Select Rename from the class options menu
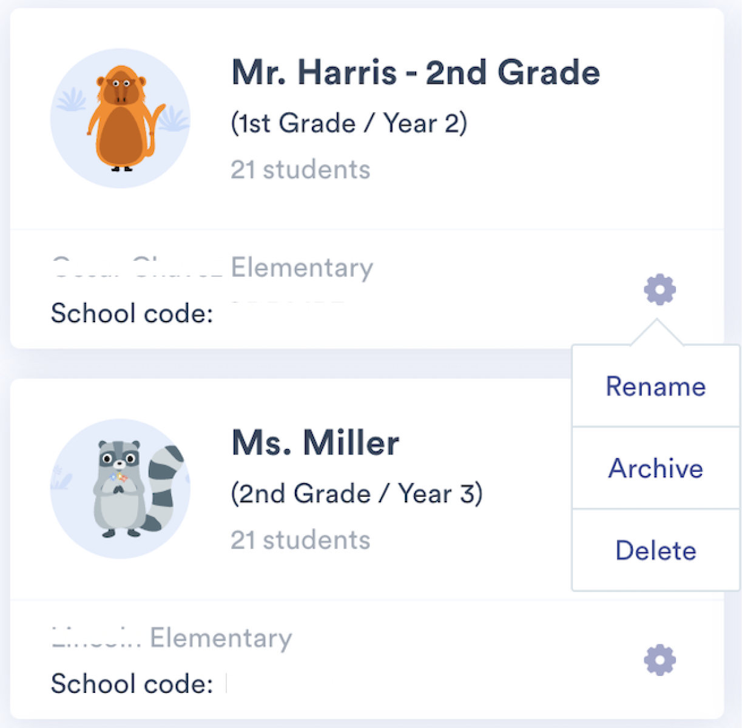This screenshot has height=728, width=742. click(656, 386)
